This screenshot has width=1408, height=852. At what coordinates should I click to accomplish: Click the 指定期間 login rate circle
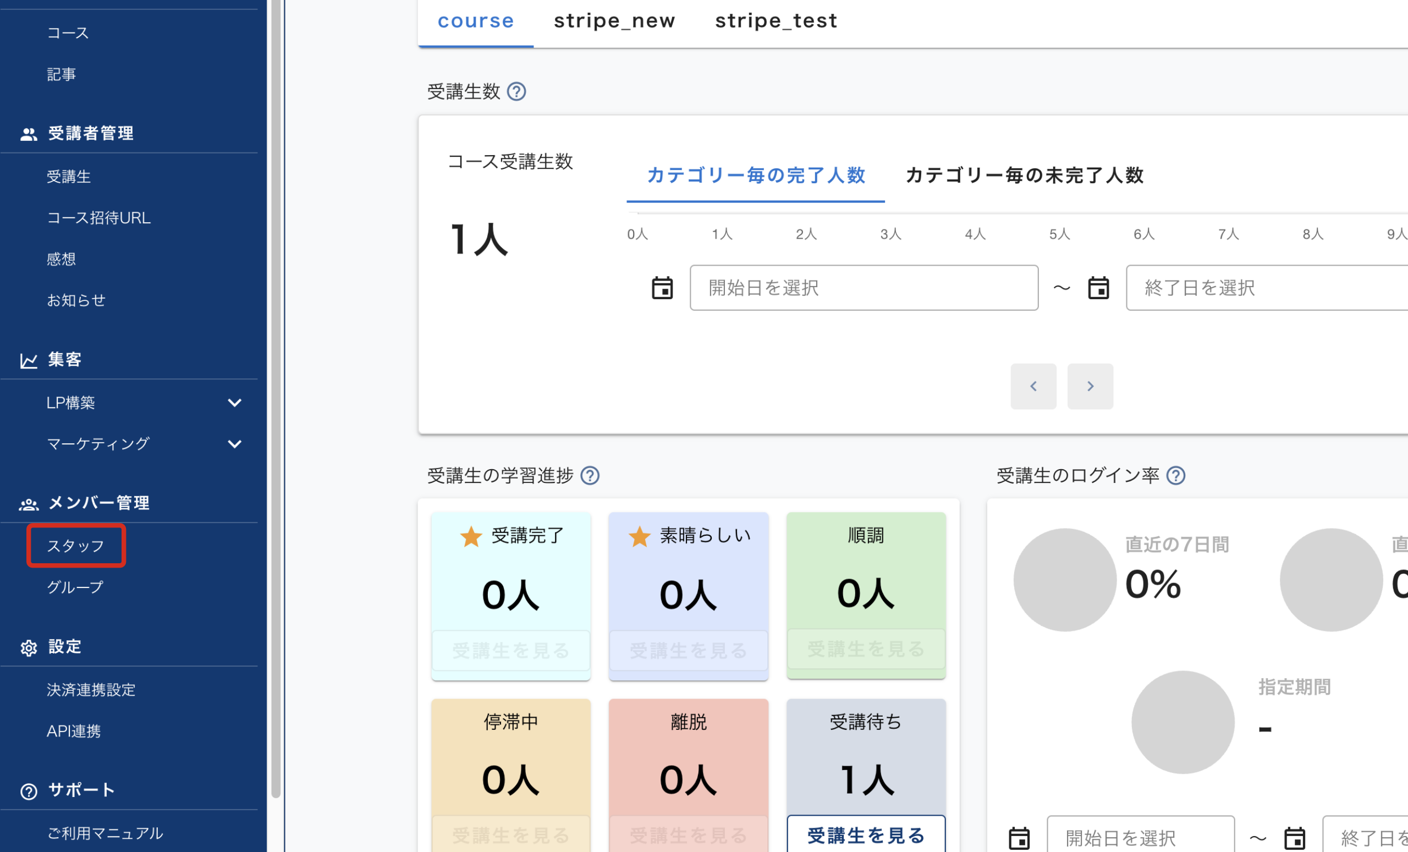point(1183,722)
